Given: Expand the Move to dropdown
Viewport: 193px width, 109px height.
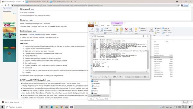Looking at the screenshot, I should point(117,33).
